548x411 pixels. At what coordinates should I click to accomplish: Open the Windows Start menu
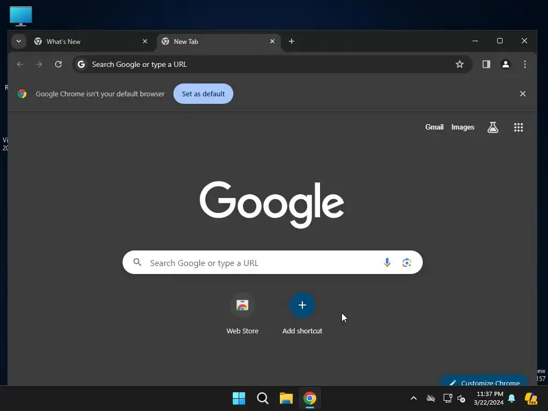pyautogui.click(x=239, y=398)
